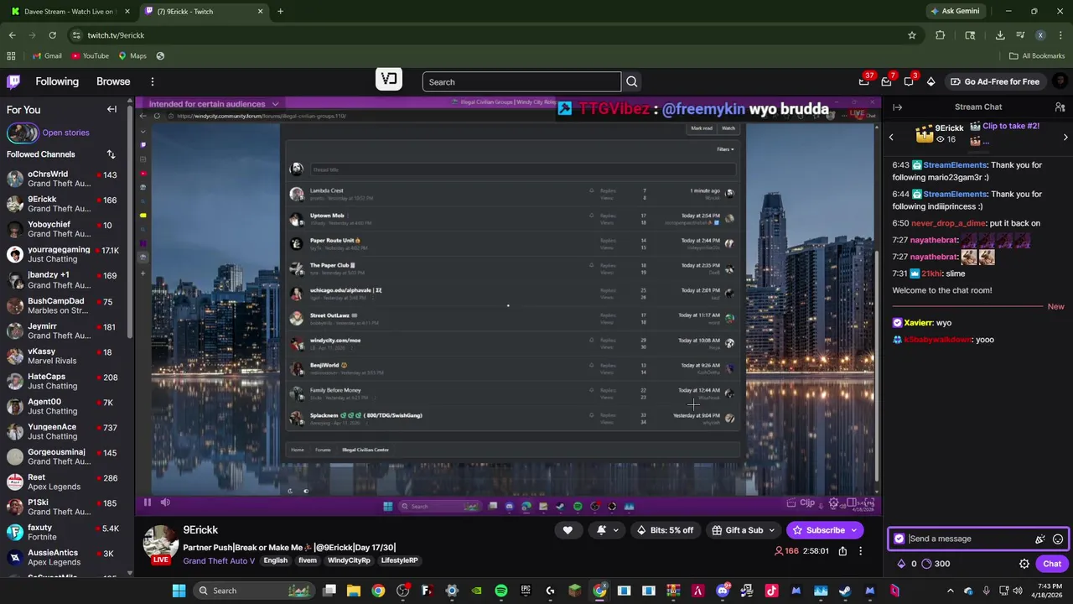
Task: Open HateCaps channel in sidebar
Action: [64, 381]
